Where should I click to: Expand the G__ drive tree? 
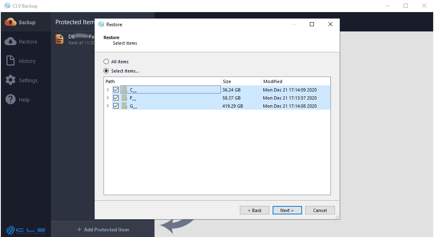[x=108, y=106]
